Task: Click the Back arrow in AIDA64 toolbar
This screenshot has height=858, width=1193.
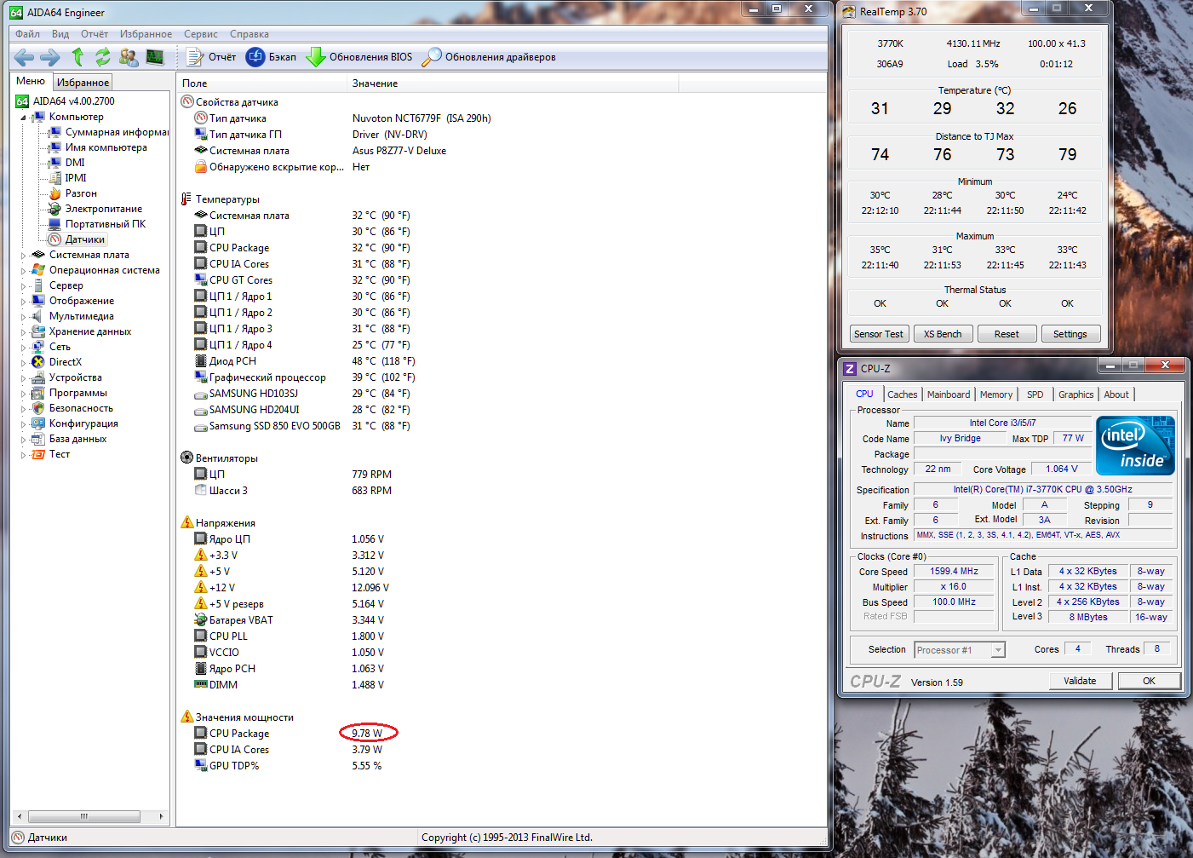Action: (x=24, y=57)
